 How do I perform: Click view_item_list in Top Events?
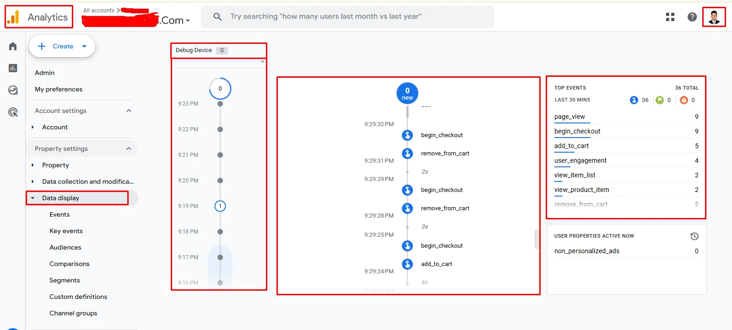pos(575,175)
